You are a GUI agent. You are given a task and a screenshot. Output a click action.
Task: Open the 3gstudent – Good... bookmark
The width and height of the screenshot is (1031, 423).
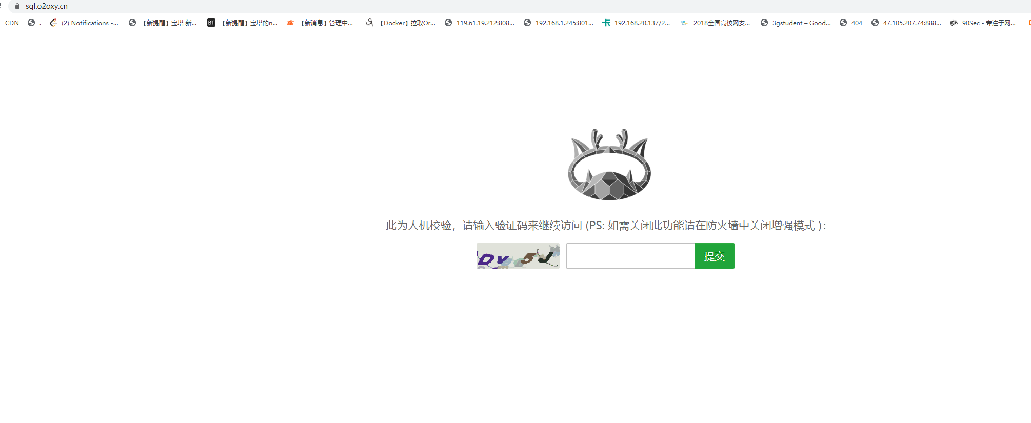pyautogui.click(x=796, y=23)
